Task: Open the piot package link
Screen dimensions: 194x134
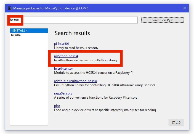Action: coord(57,106)
